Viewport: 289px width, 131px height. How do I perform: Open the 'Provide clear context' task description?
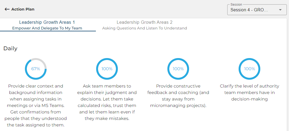point(36,105)
